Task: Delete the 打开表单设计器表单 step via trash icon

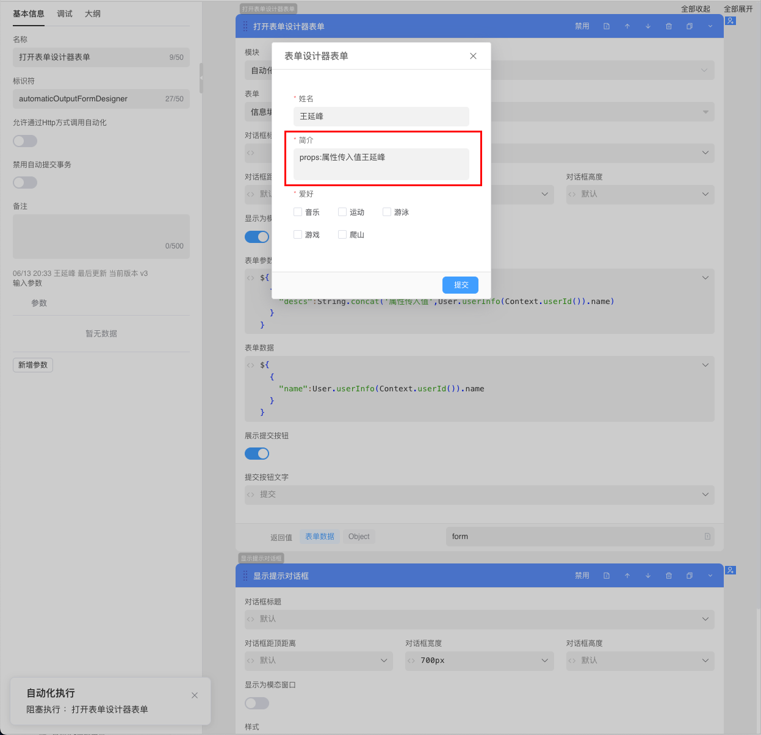Action: [x=669, y=26]
